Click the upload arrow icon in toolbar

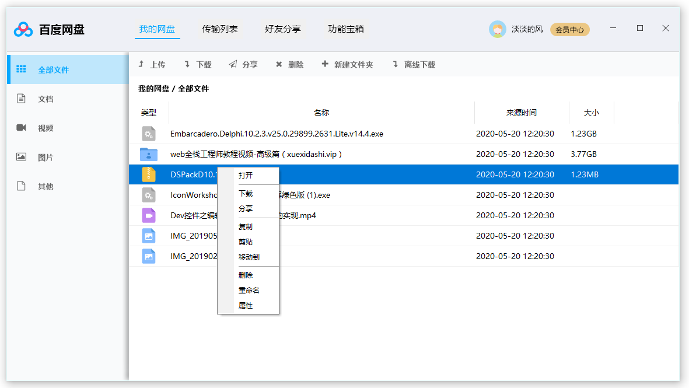(x=141, y=64)
